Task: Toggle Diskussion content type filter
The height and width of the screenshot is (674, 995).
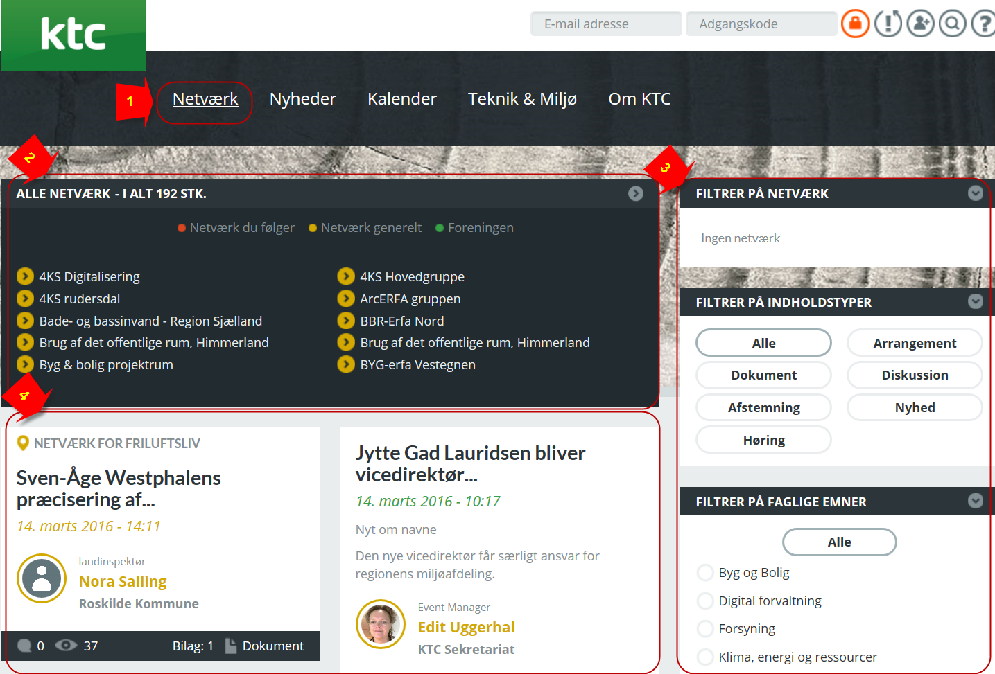Action: tap(915, 375)
